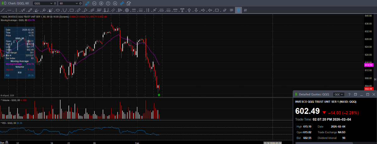This screenshot has width=377, height=144.
Task: Click the Detailed Quotes green status icon
Action: 296,94
